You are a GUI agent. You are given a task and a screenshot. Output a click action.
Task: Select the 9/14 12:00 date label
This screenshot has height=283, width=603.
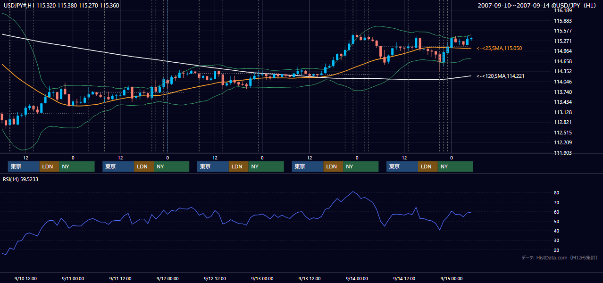click(404, 279)
